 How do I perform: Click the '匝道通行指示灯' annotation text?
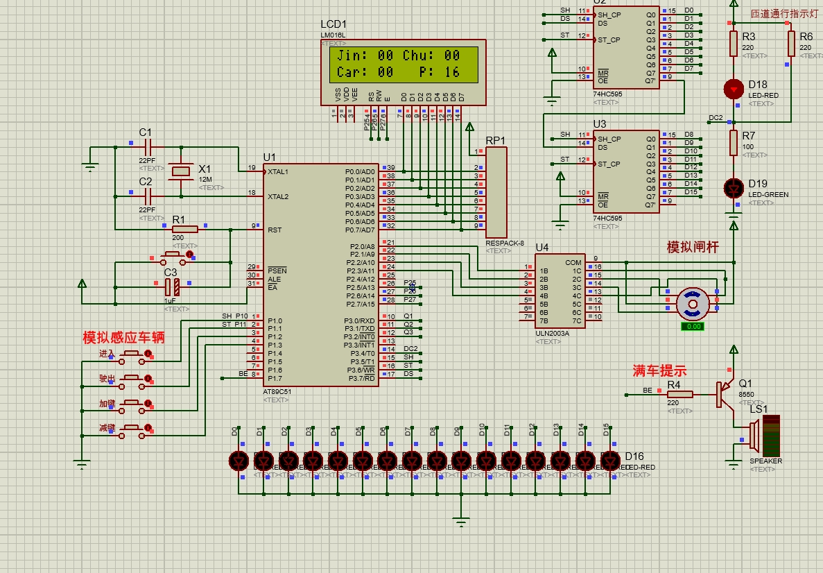pyautogui.click(x=784, y=14)
